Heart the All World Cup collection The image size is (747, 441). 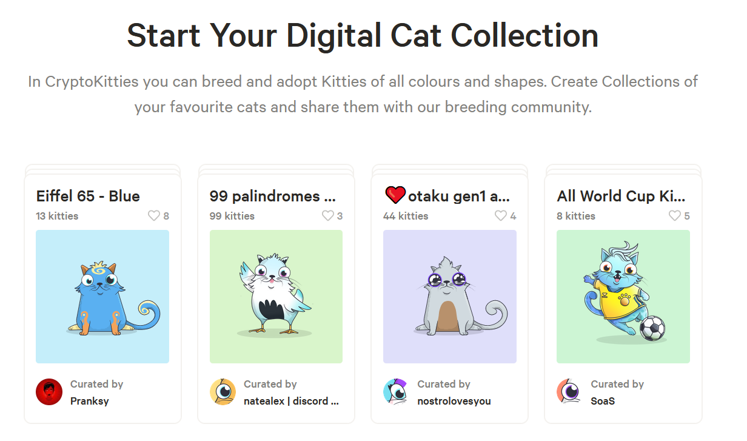[x=675, y=216]
